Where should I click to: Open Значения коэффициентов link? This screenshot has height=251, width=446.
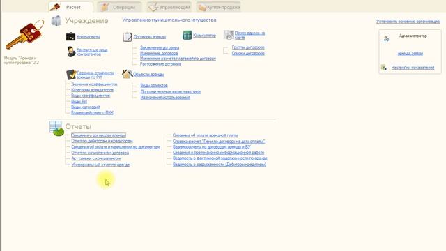[x=94, y=84]
